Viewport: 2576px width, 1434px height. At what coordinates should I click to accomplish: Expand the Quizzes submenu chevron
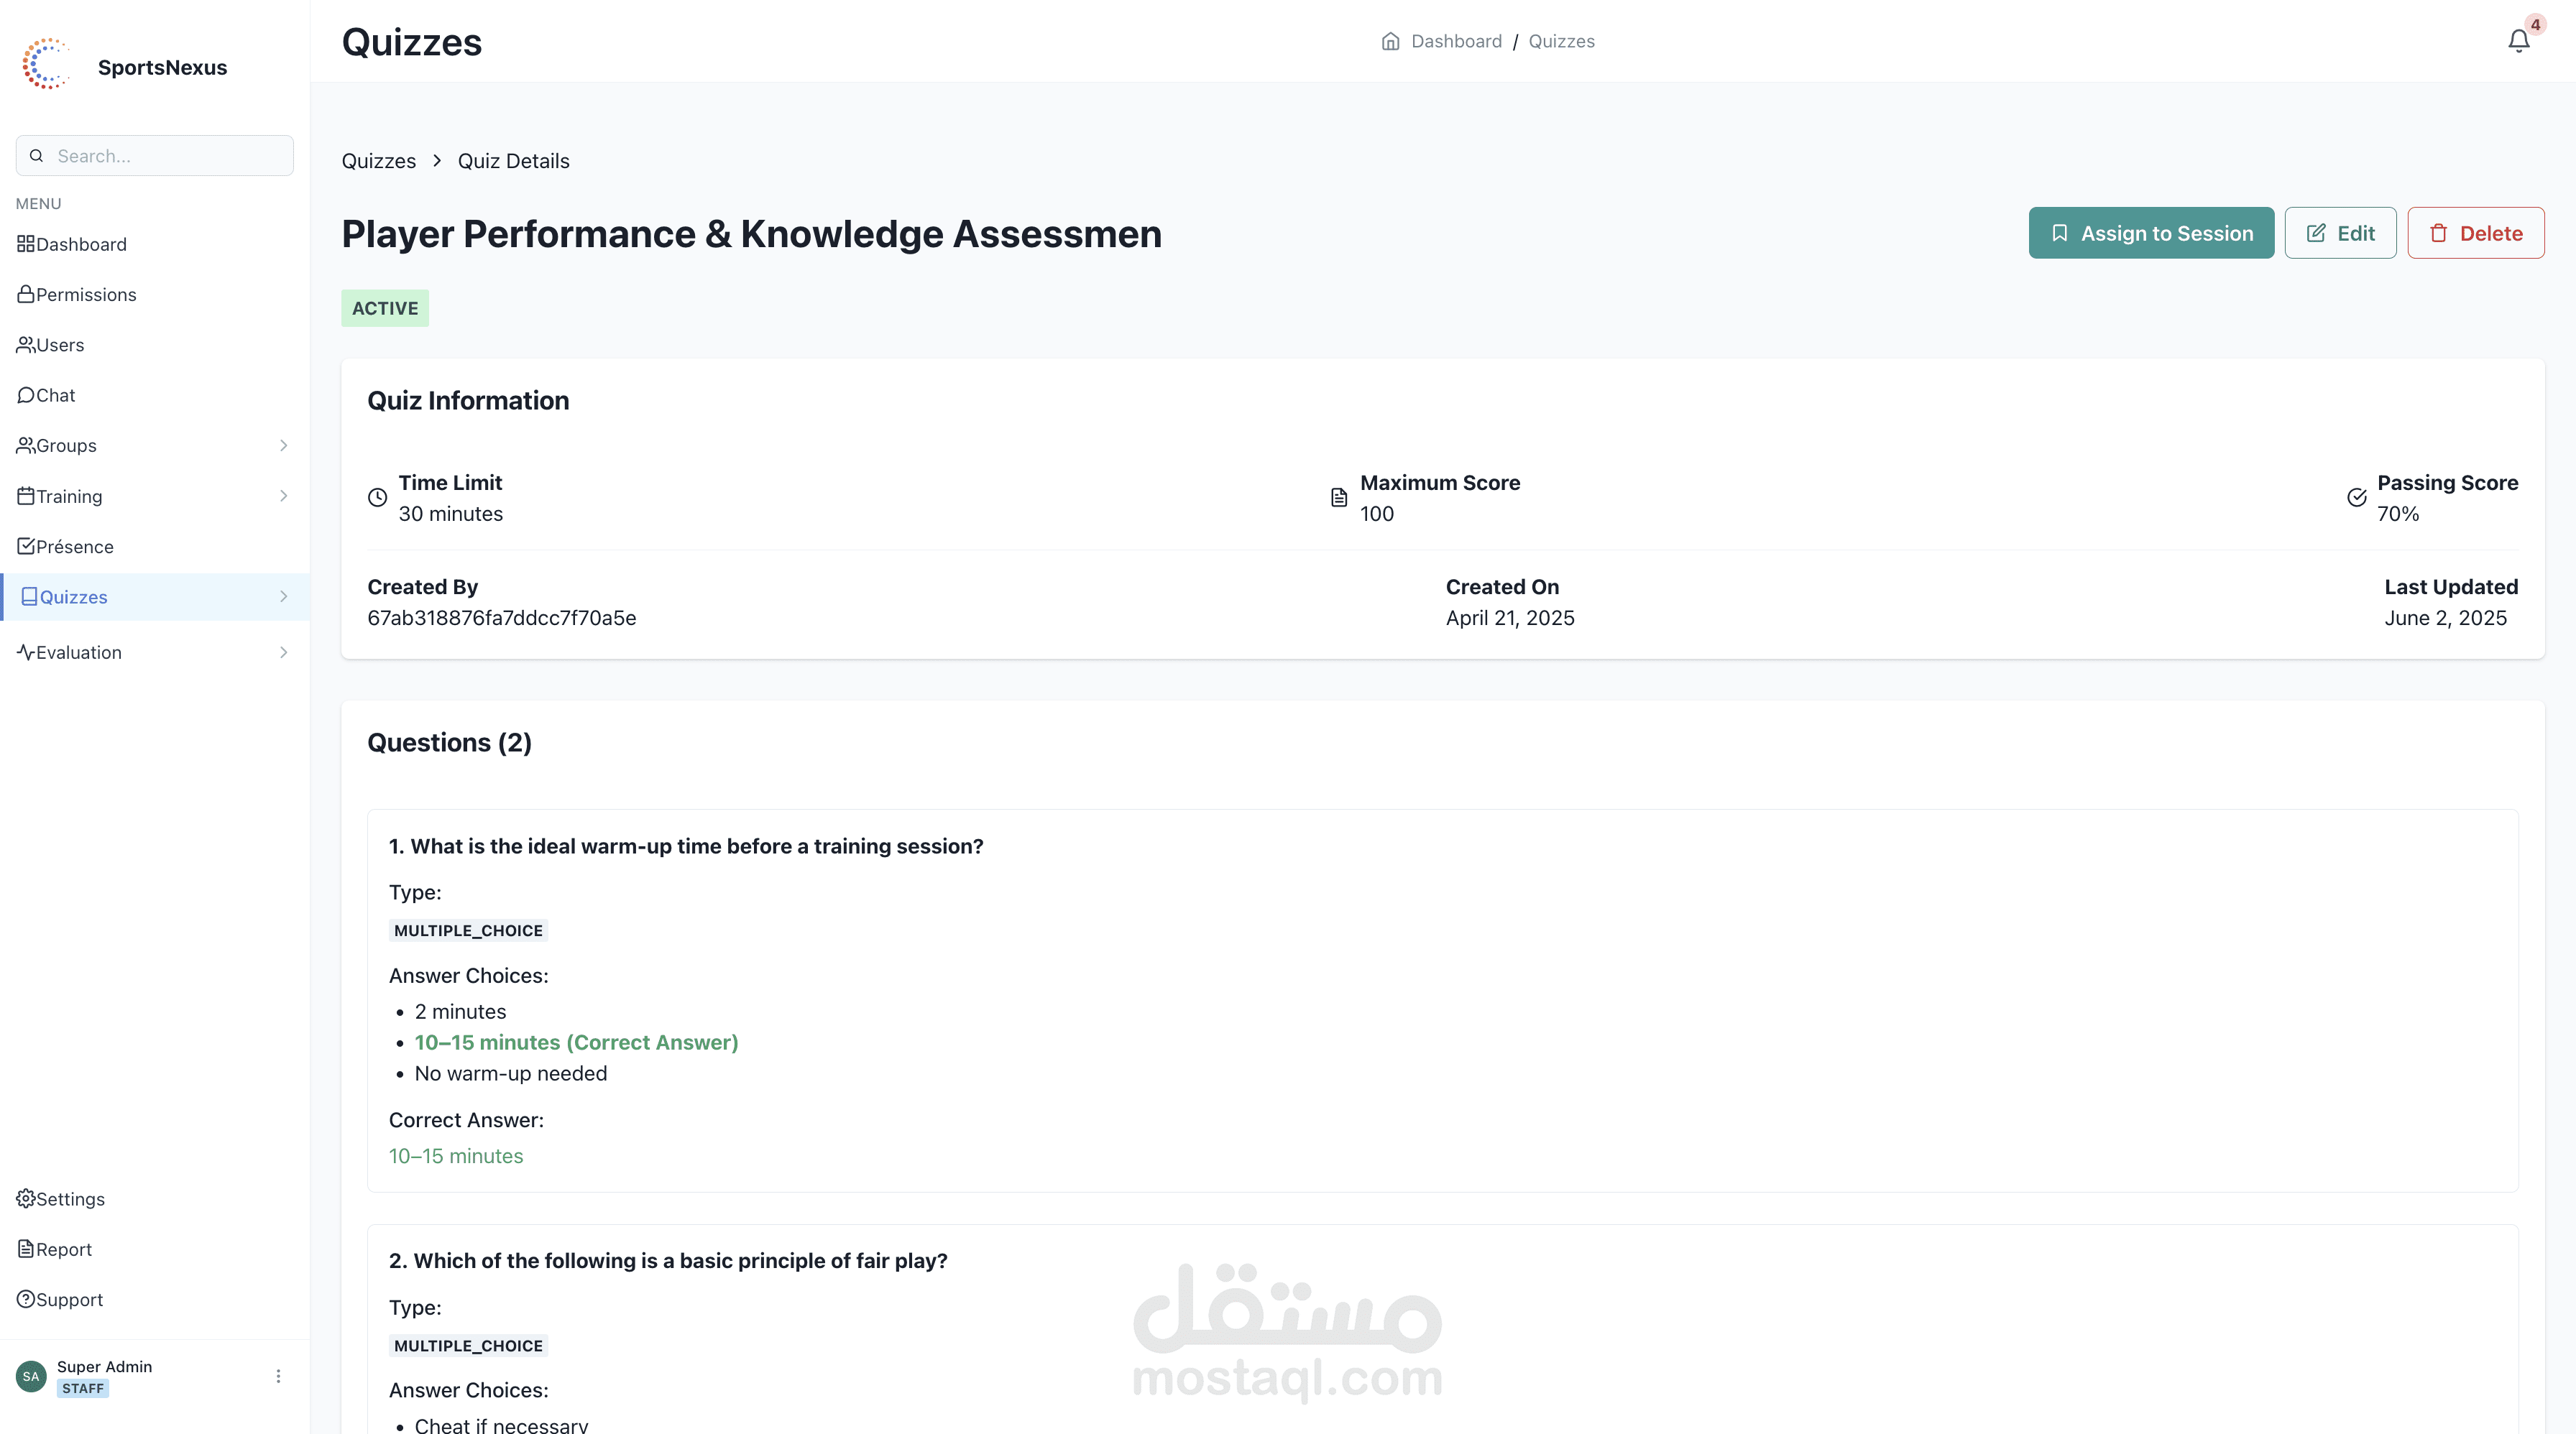(x=284, y=596)
